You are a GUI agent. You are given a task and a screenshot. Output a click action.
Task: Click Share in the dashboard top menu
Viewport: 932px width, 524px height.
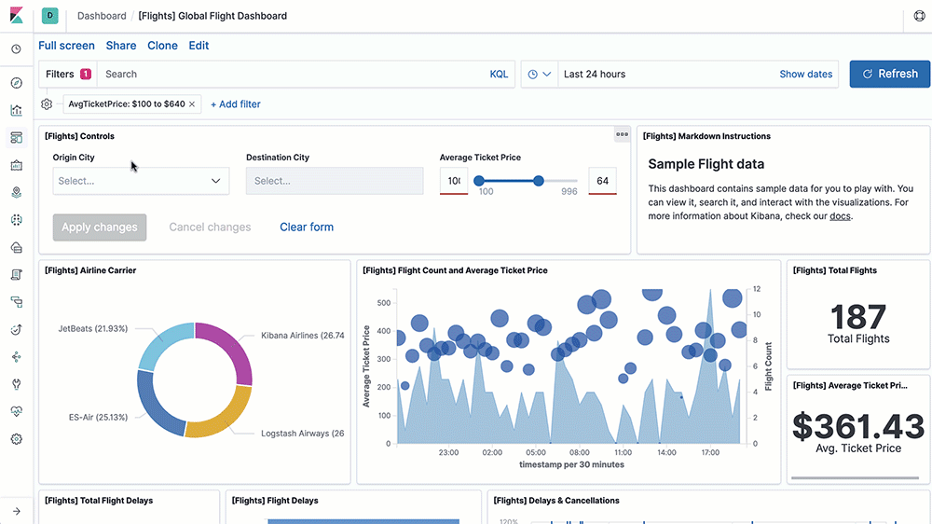point(121,46)
